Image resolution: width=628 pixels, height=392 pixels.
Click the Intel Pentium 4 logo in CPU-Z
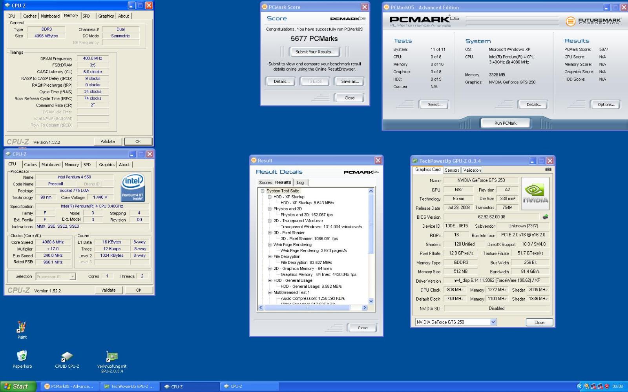(133, 187)
